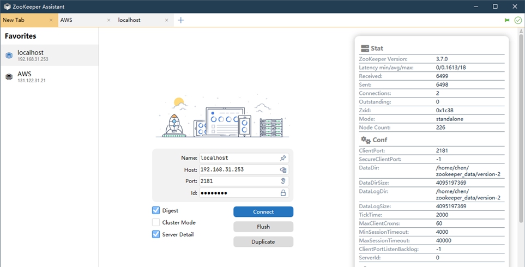The width and height of the screenshot is (525, 267).
Task: Click the lock icon in the Id field
Action: pos(283,193)
